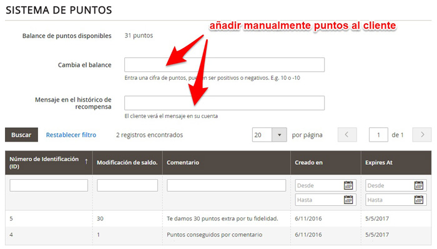Go to the previous page arrow
This screenshot has width=437, height=249.
pos(347,135)
